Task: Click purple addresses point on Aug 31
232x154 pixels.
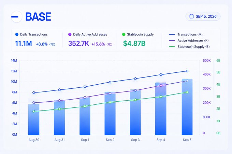Action: (59, 101)
